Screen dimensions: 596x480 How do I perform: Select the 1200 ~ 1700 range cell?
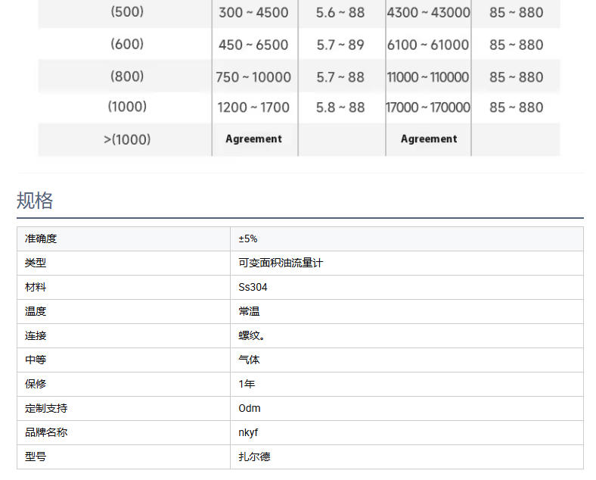253,108
